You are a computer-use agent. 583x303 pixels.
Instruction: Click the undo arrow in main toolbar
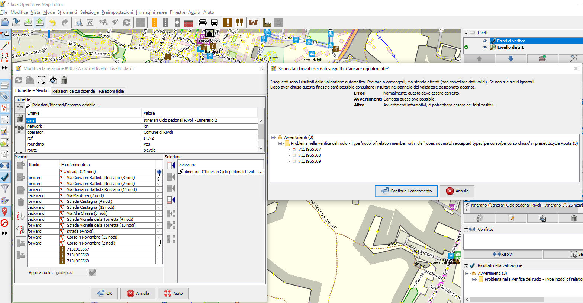52,22
